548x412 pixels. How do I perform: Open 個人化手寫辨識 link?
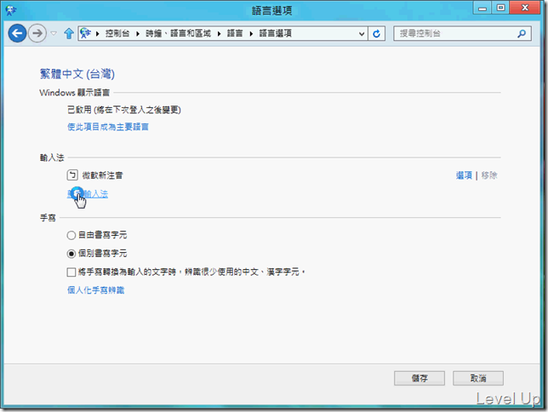click(96, 290)
